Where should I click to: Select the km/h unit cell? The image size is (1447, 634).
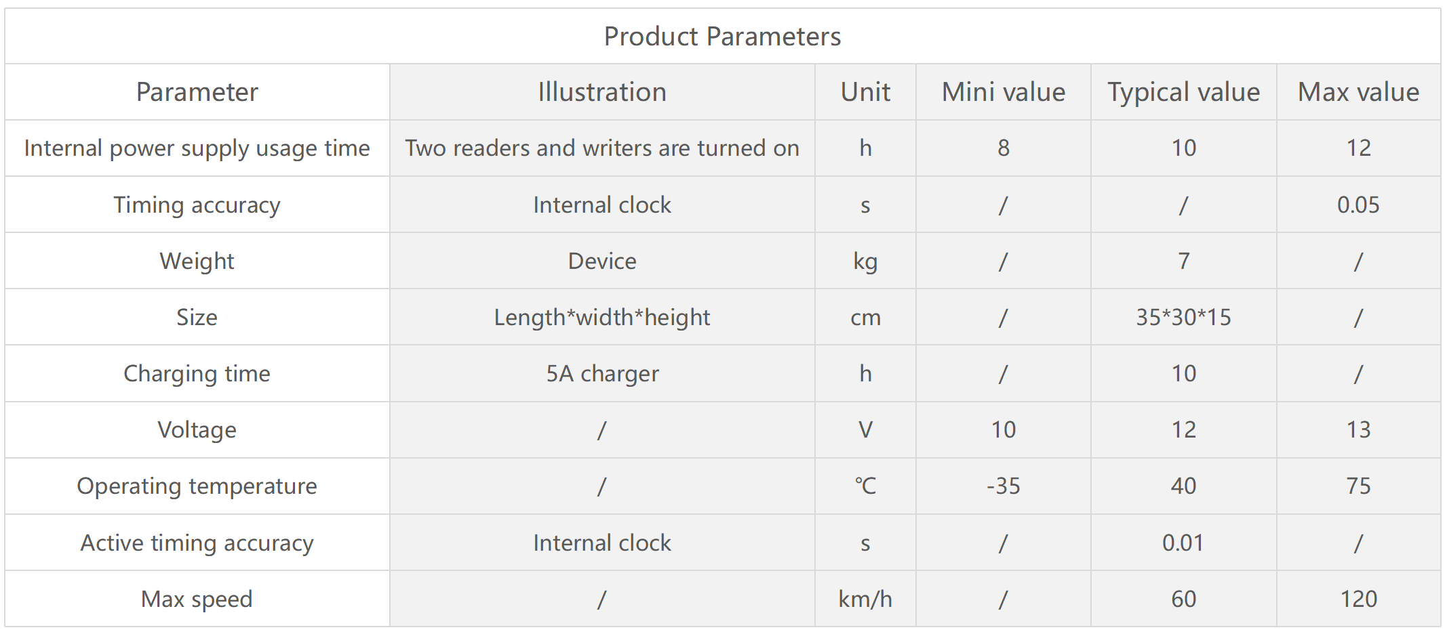[866, 599]
